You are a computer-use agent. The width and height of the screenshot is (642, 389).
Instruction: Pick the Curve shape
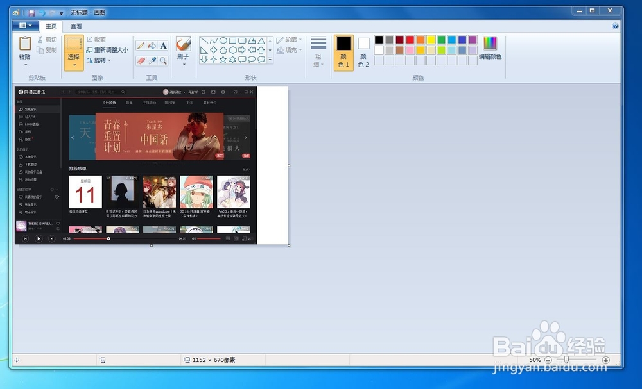[x=213, y=40]
